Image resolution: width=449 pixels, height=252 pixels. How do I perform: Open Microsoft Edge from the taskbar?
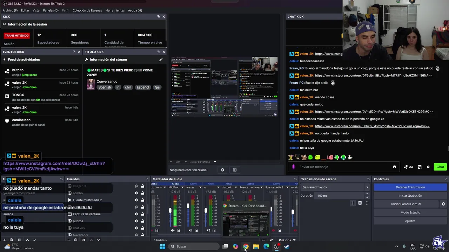(266, 246)
